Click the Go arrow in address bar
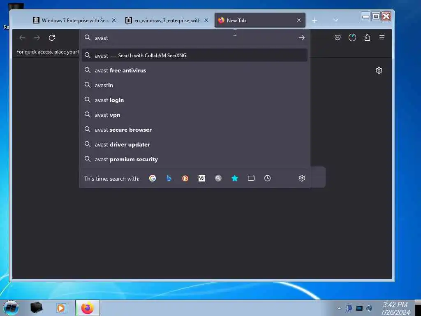The width and height of the screenshot is (421, 316). 301,38
